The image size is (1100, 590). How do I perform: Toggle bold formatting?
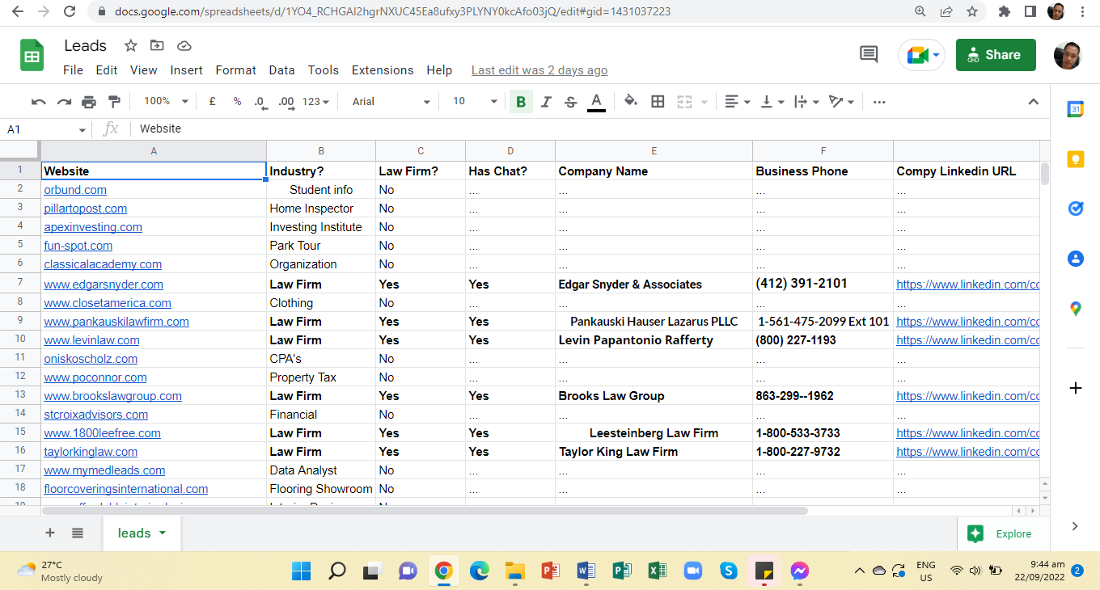click(521, 102)
